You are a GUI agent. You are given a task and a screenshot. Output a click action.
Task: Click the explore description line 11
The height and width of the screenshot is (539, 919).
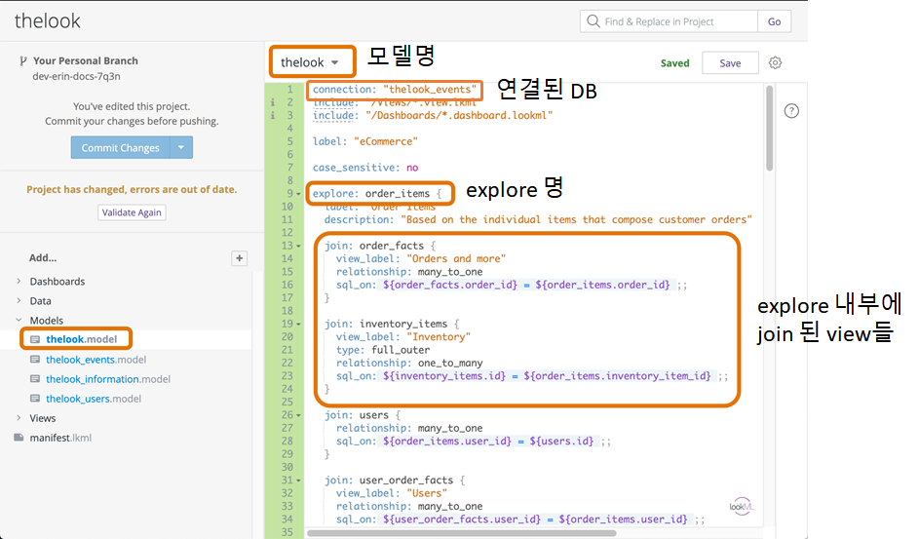(538, 219)
